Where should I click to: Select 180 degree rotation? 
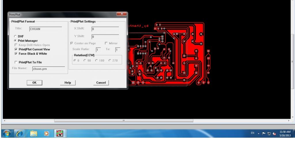(x=96, y=61)
